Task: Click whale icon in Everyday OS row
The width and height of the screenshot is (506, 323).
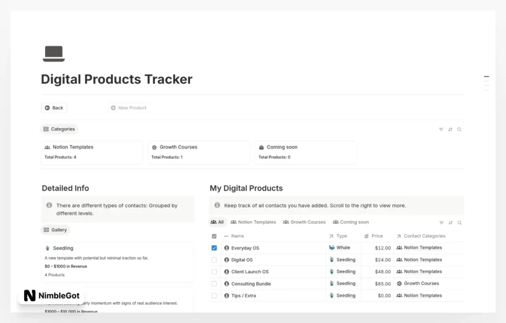Action: point(332,248)
